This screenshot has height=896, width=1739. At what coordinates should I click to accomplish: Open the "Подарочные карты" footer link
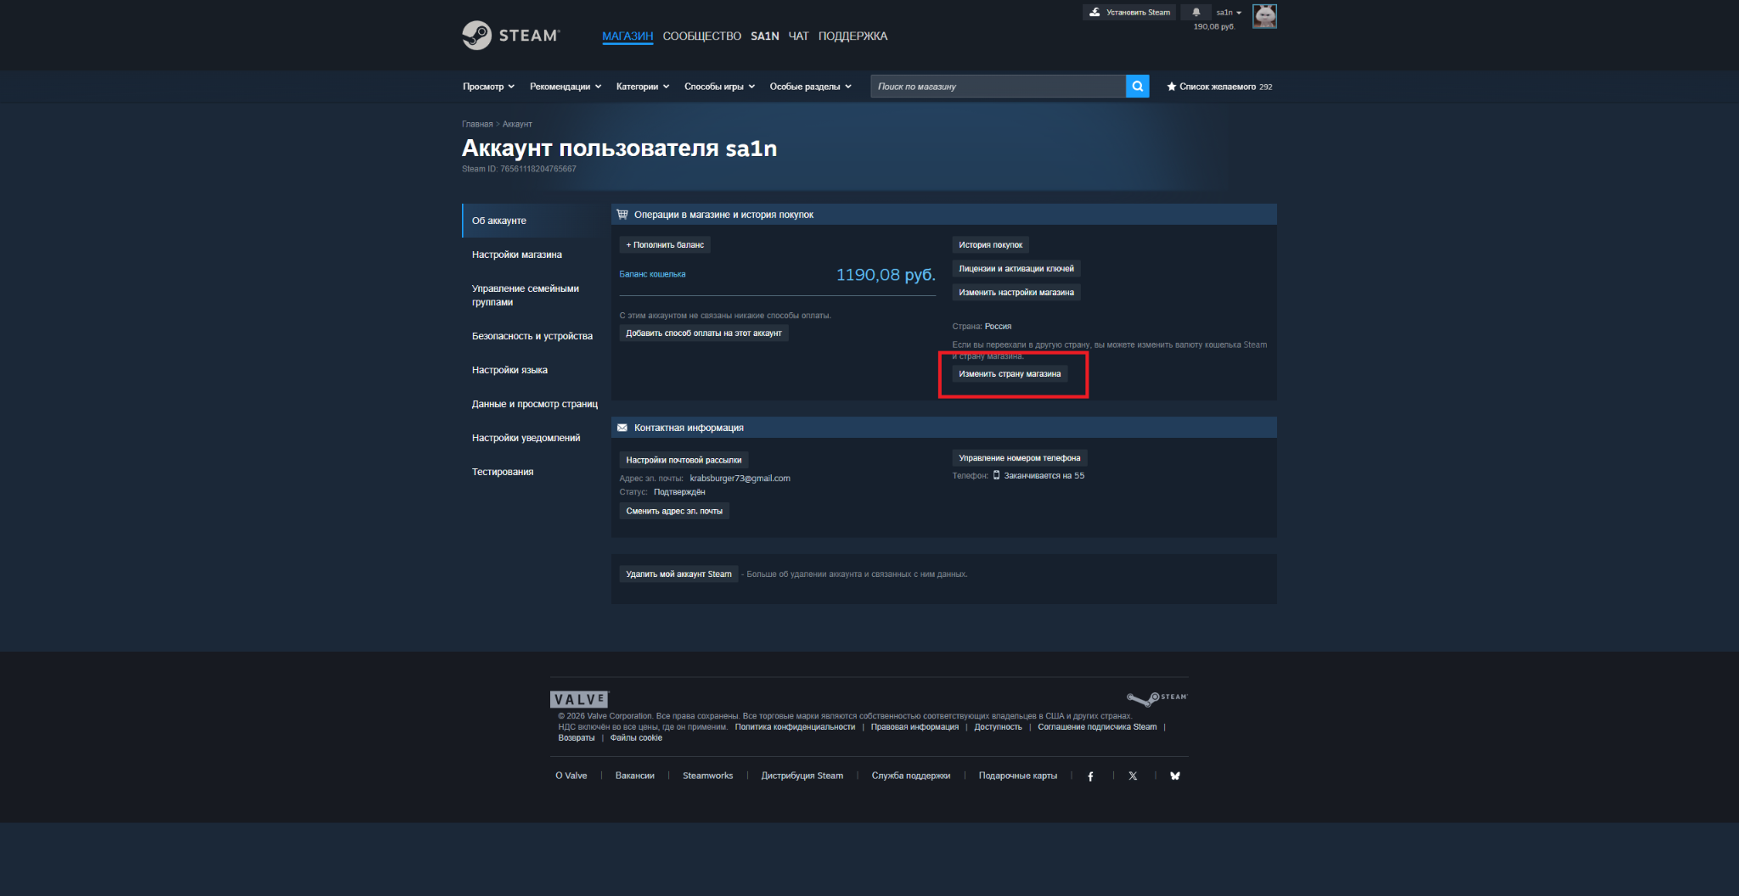click(1018, 776)
